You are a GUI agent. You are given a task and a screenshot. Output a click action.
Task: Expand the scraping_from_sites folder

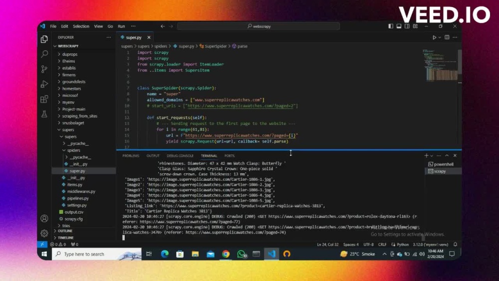(79, 116)
